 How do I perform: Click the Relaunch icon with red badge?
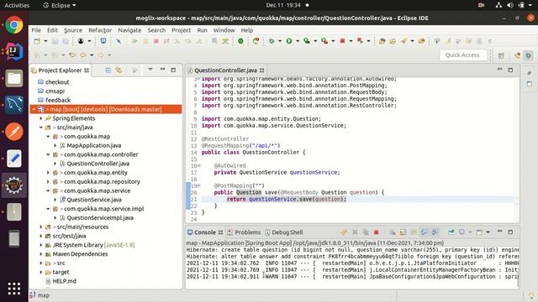point(256,41)
